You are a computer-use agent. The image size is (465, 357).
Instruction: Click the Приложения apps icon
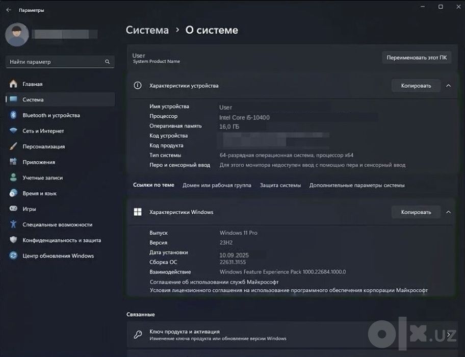pyautogui.click(x=13, y=162)
